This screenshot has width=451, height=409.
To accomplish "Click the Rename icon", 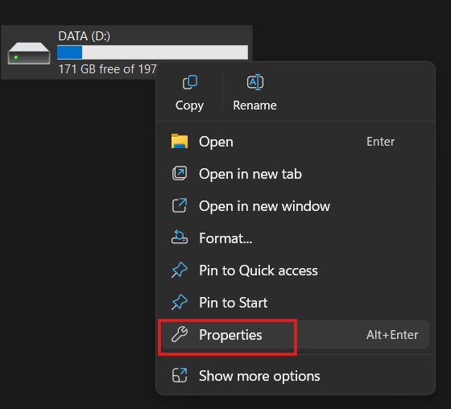I will point(254,82).
